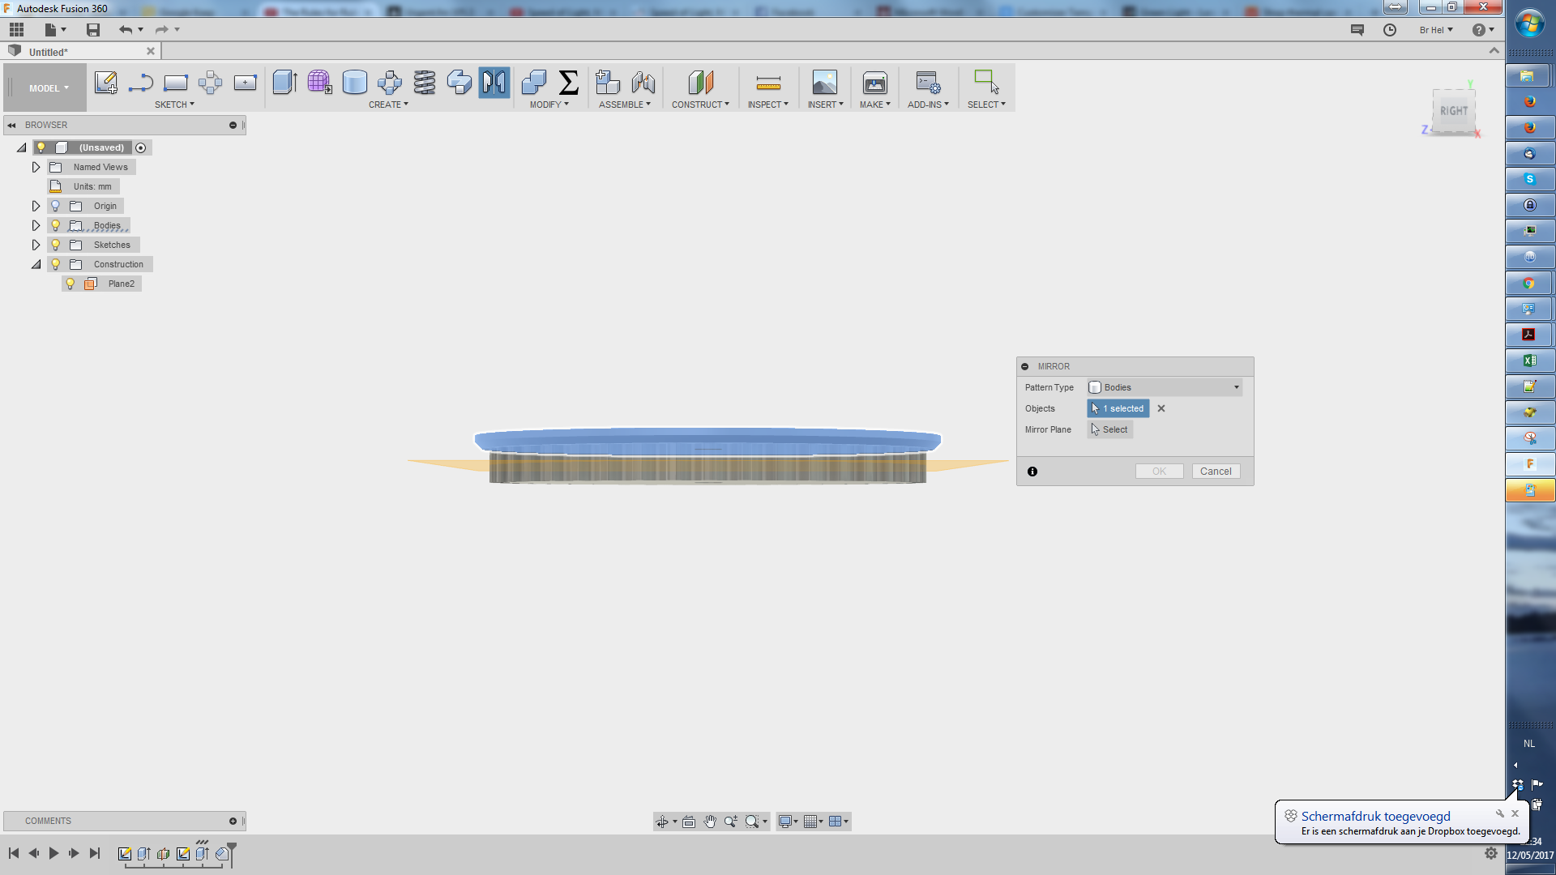Open the Insert Image tool
This screenshot has height=875, width=1556.
pos(825,82)
